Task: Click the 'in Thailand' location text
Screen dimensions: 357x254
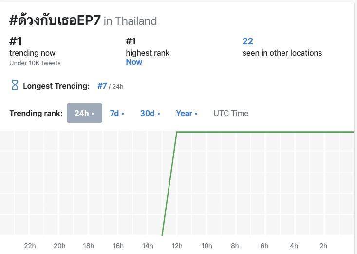Action: [x=131, y=21]
